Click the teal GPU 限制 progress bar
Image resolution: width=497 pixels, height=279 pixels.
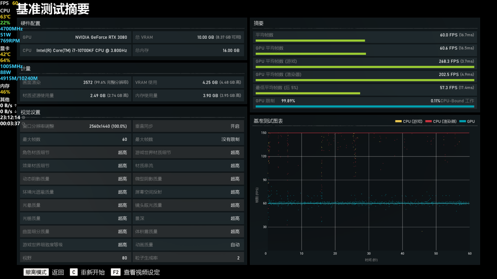(365, 106)
